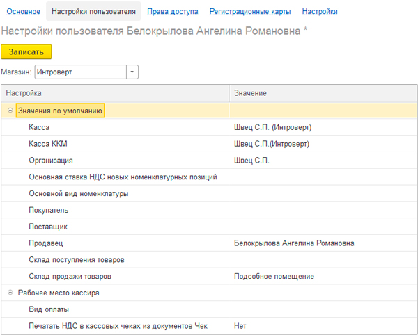Open Регистрационные карты tab
Image resolution: width=418 pixels, height=335 pixels.
tap(250, 11)
